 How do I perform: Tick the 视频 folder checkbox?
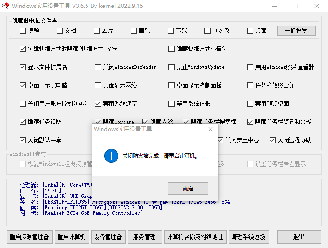22,31
